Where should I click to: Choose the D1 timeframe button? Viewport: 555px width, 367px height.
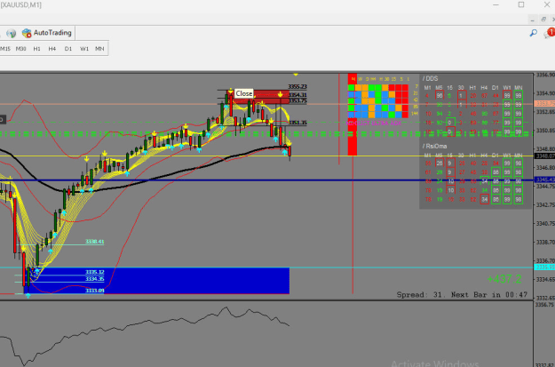pos(68,49)
